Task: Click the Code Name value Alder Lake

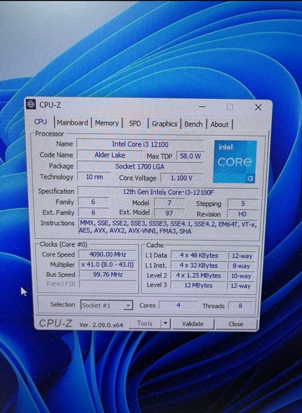Action: coord(110,155)
